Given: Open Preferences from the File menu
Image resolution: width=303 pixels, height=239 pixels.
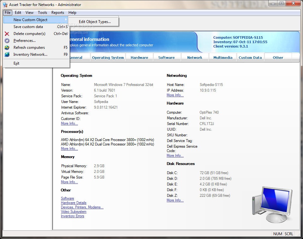Looking at the screenshot, I should [x=36, y=41].
